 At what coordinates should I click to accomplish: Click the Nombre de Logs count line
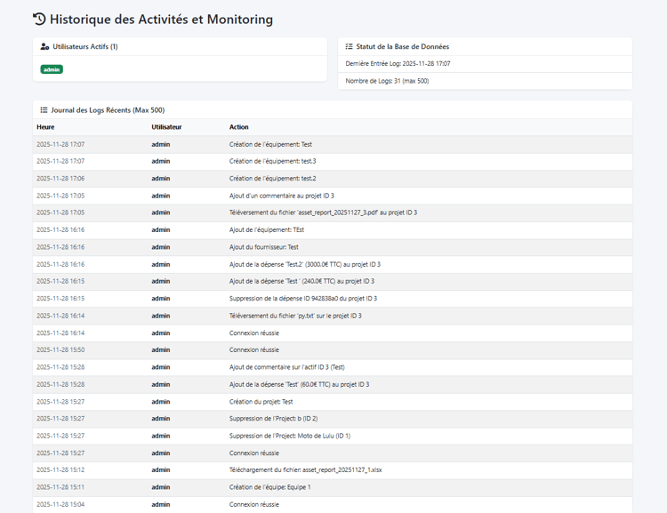pyautogui.click(x=387, y=81)
